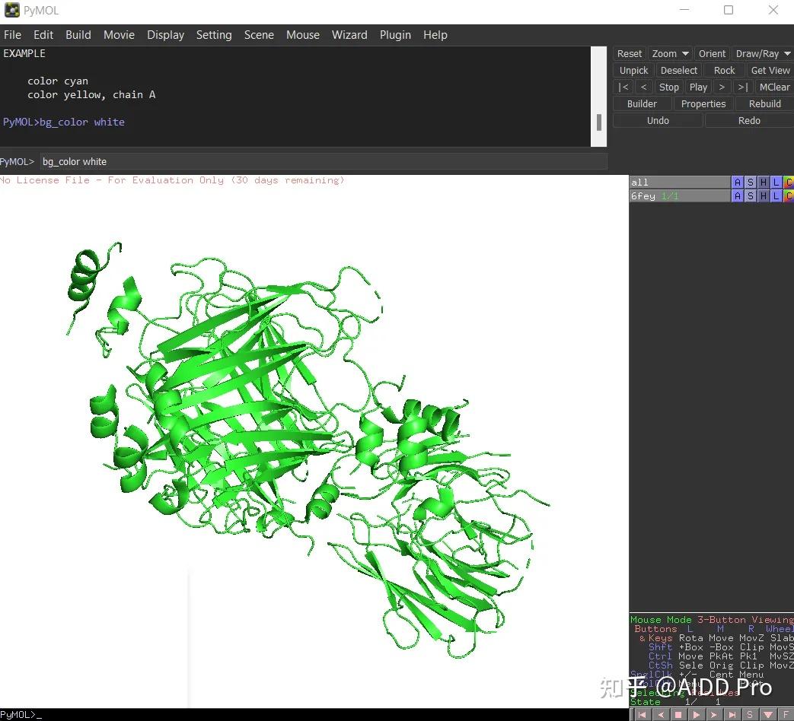
Task: Open the Setting menu
Action: click(x=214, y=35)
